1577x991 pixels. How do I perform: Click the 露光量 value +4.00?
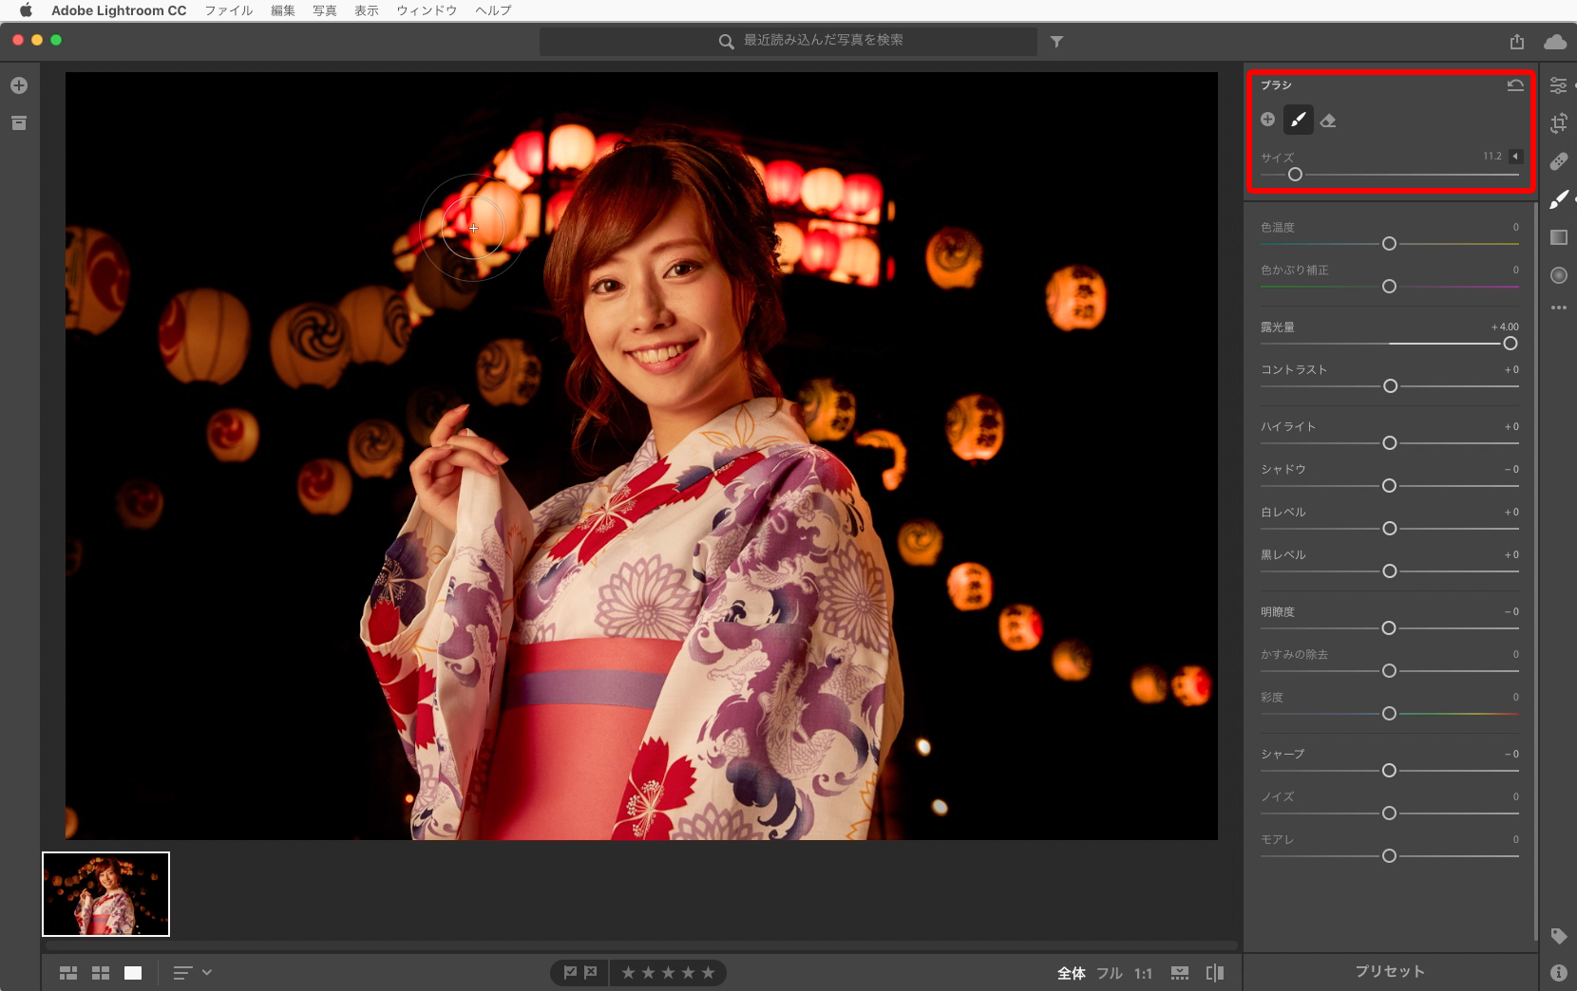coord(1505,327)
